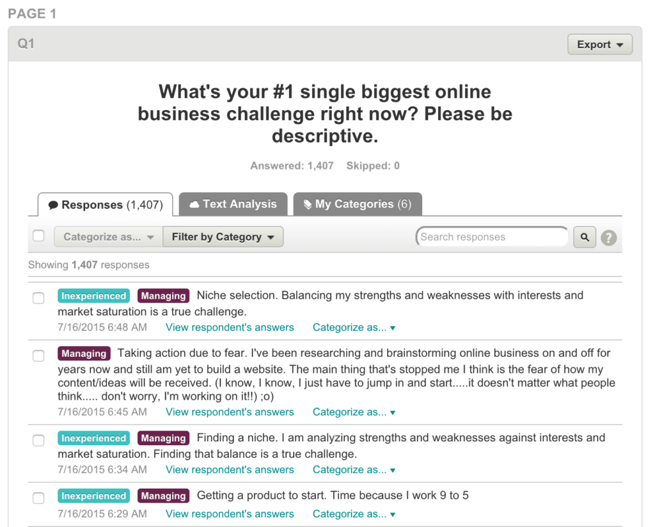655x527 pixels.
Task: Switch to the Responses tab
Action: coord(106,205)
